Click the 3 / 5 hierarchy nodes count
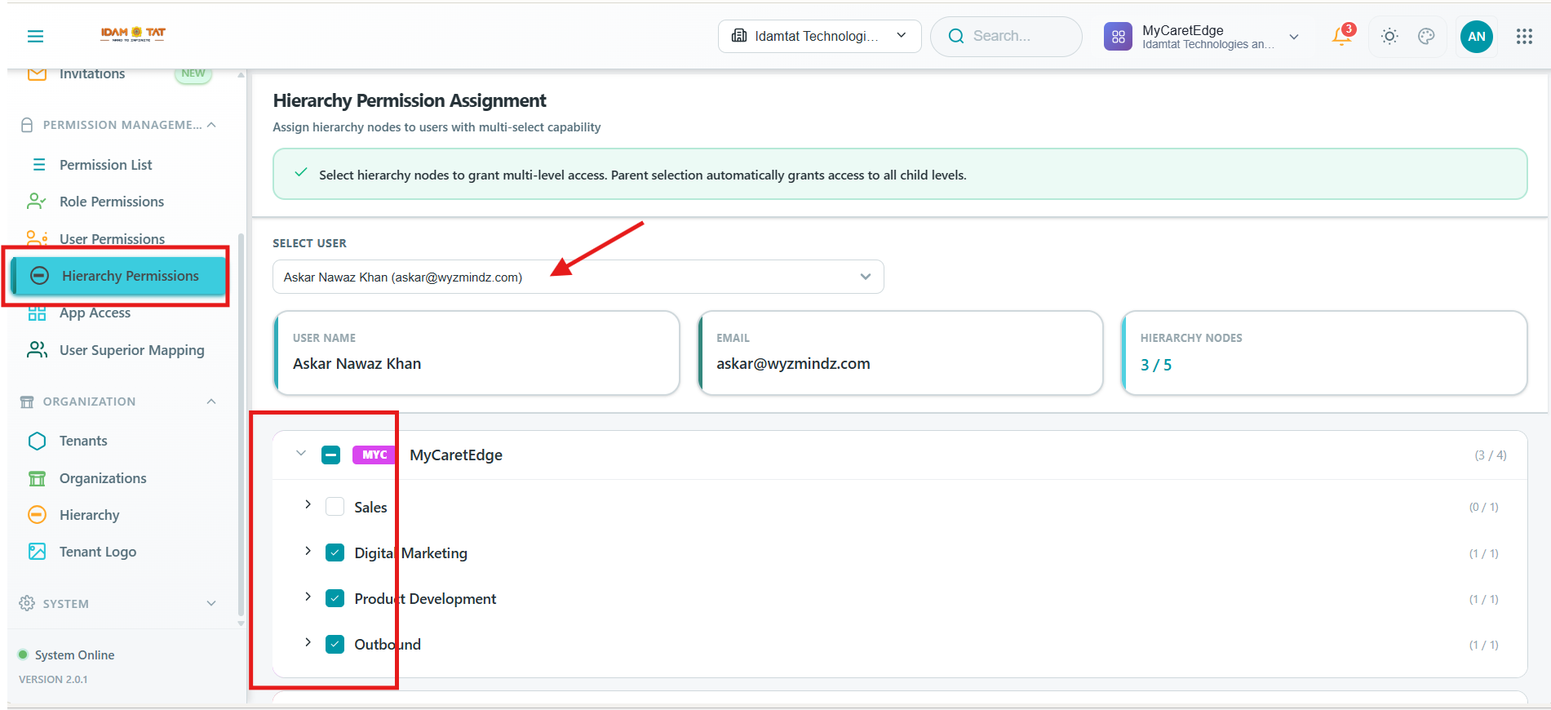1551x710 pixels. tap(1156, 365)
